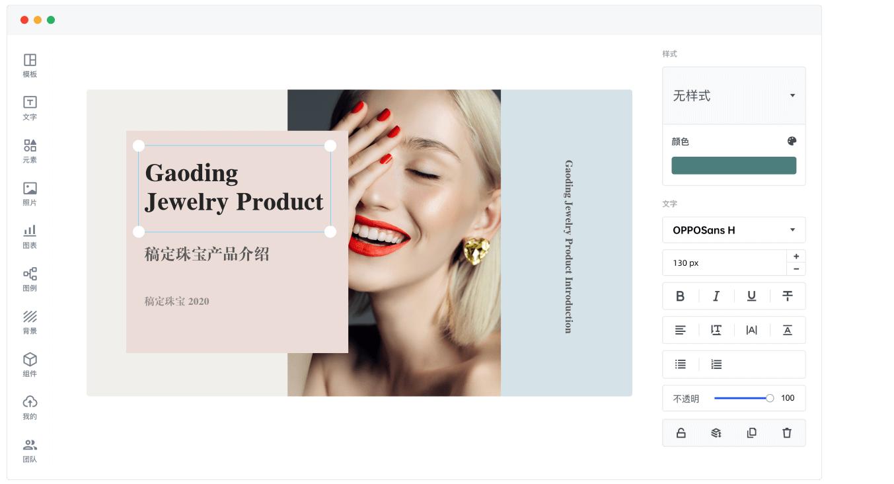Click the teal color swatch
Image resolution: width=894 pixels, height=484 pixels.
[733, 165]
